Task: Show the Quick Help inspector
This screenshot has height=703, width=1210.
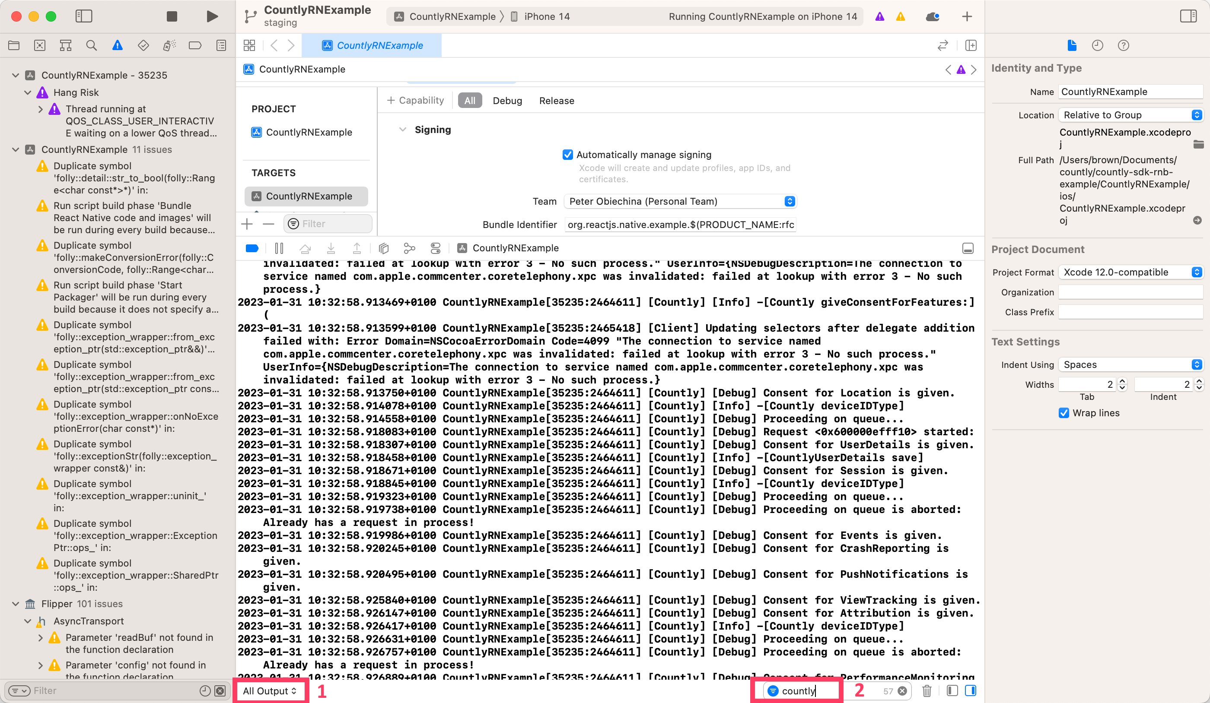Action: [1124, 46]
